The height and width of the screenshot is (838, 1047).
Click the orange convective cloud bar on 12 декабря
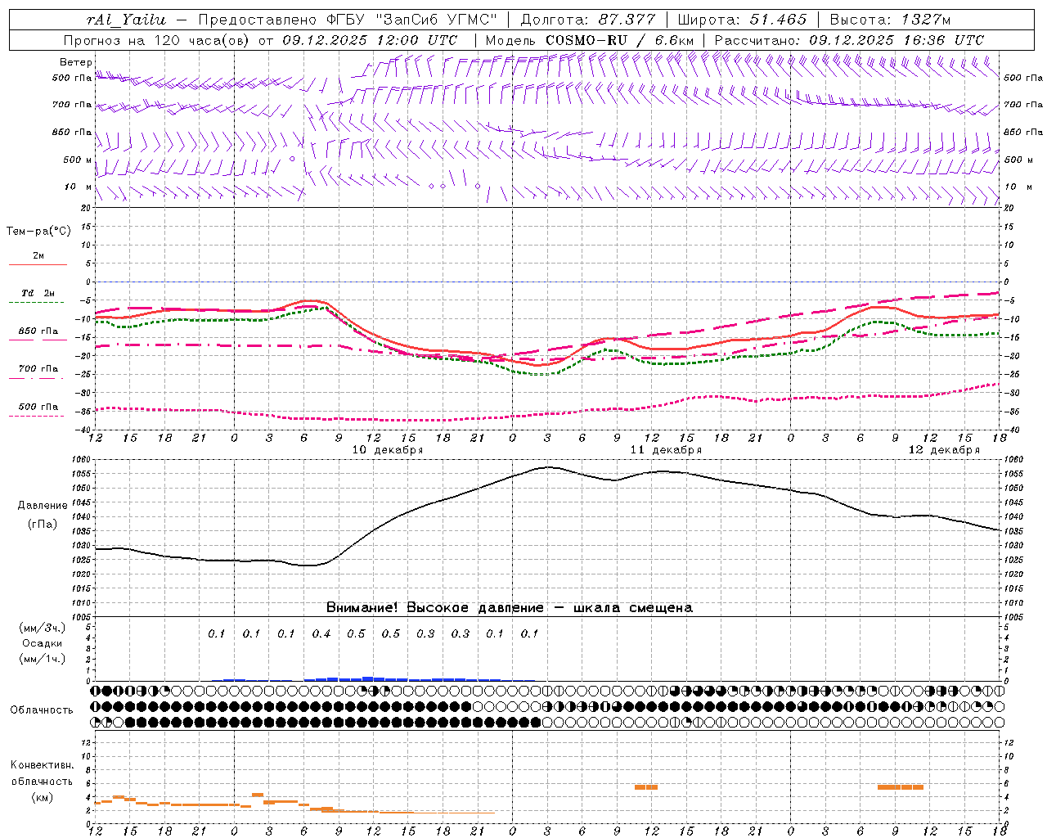pyautogui.click(x=901, y=787)
